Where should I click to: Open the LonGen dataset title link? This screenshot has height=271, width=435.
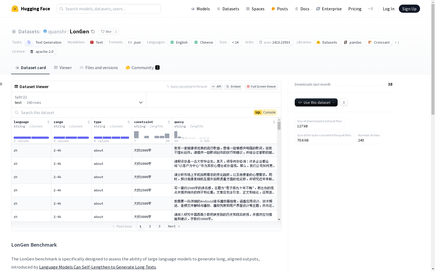pyautogui.click(x=79, y=31)
